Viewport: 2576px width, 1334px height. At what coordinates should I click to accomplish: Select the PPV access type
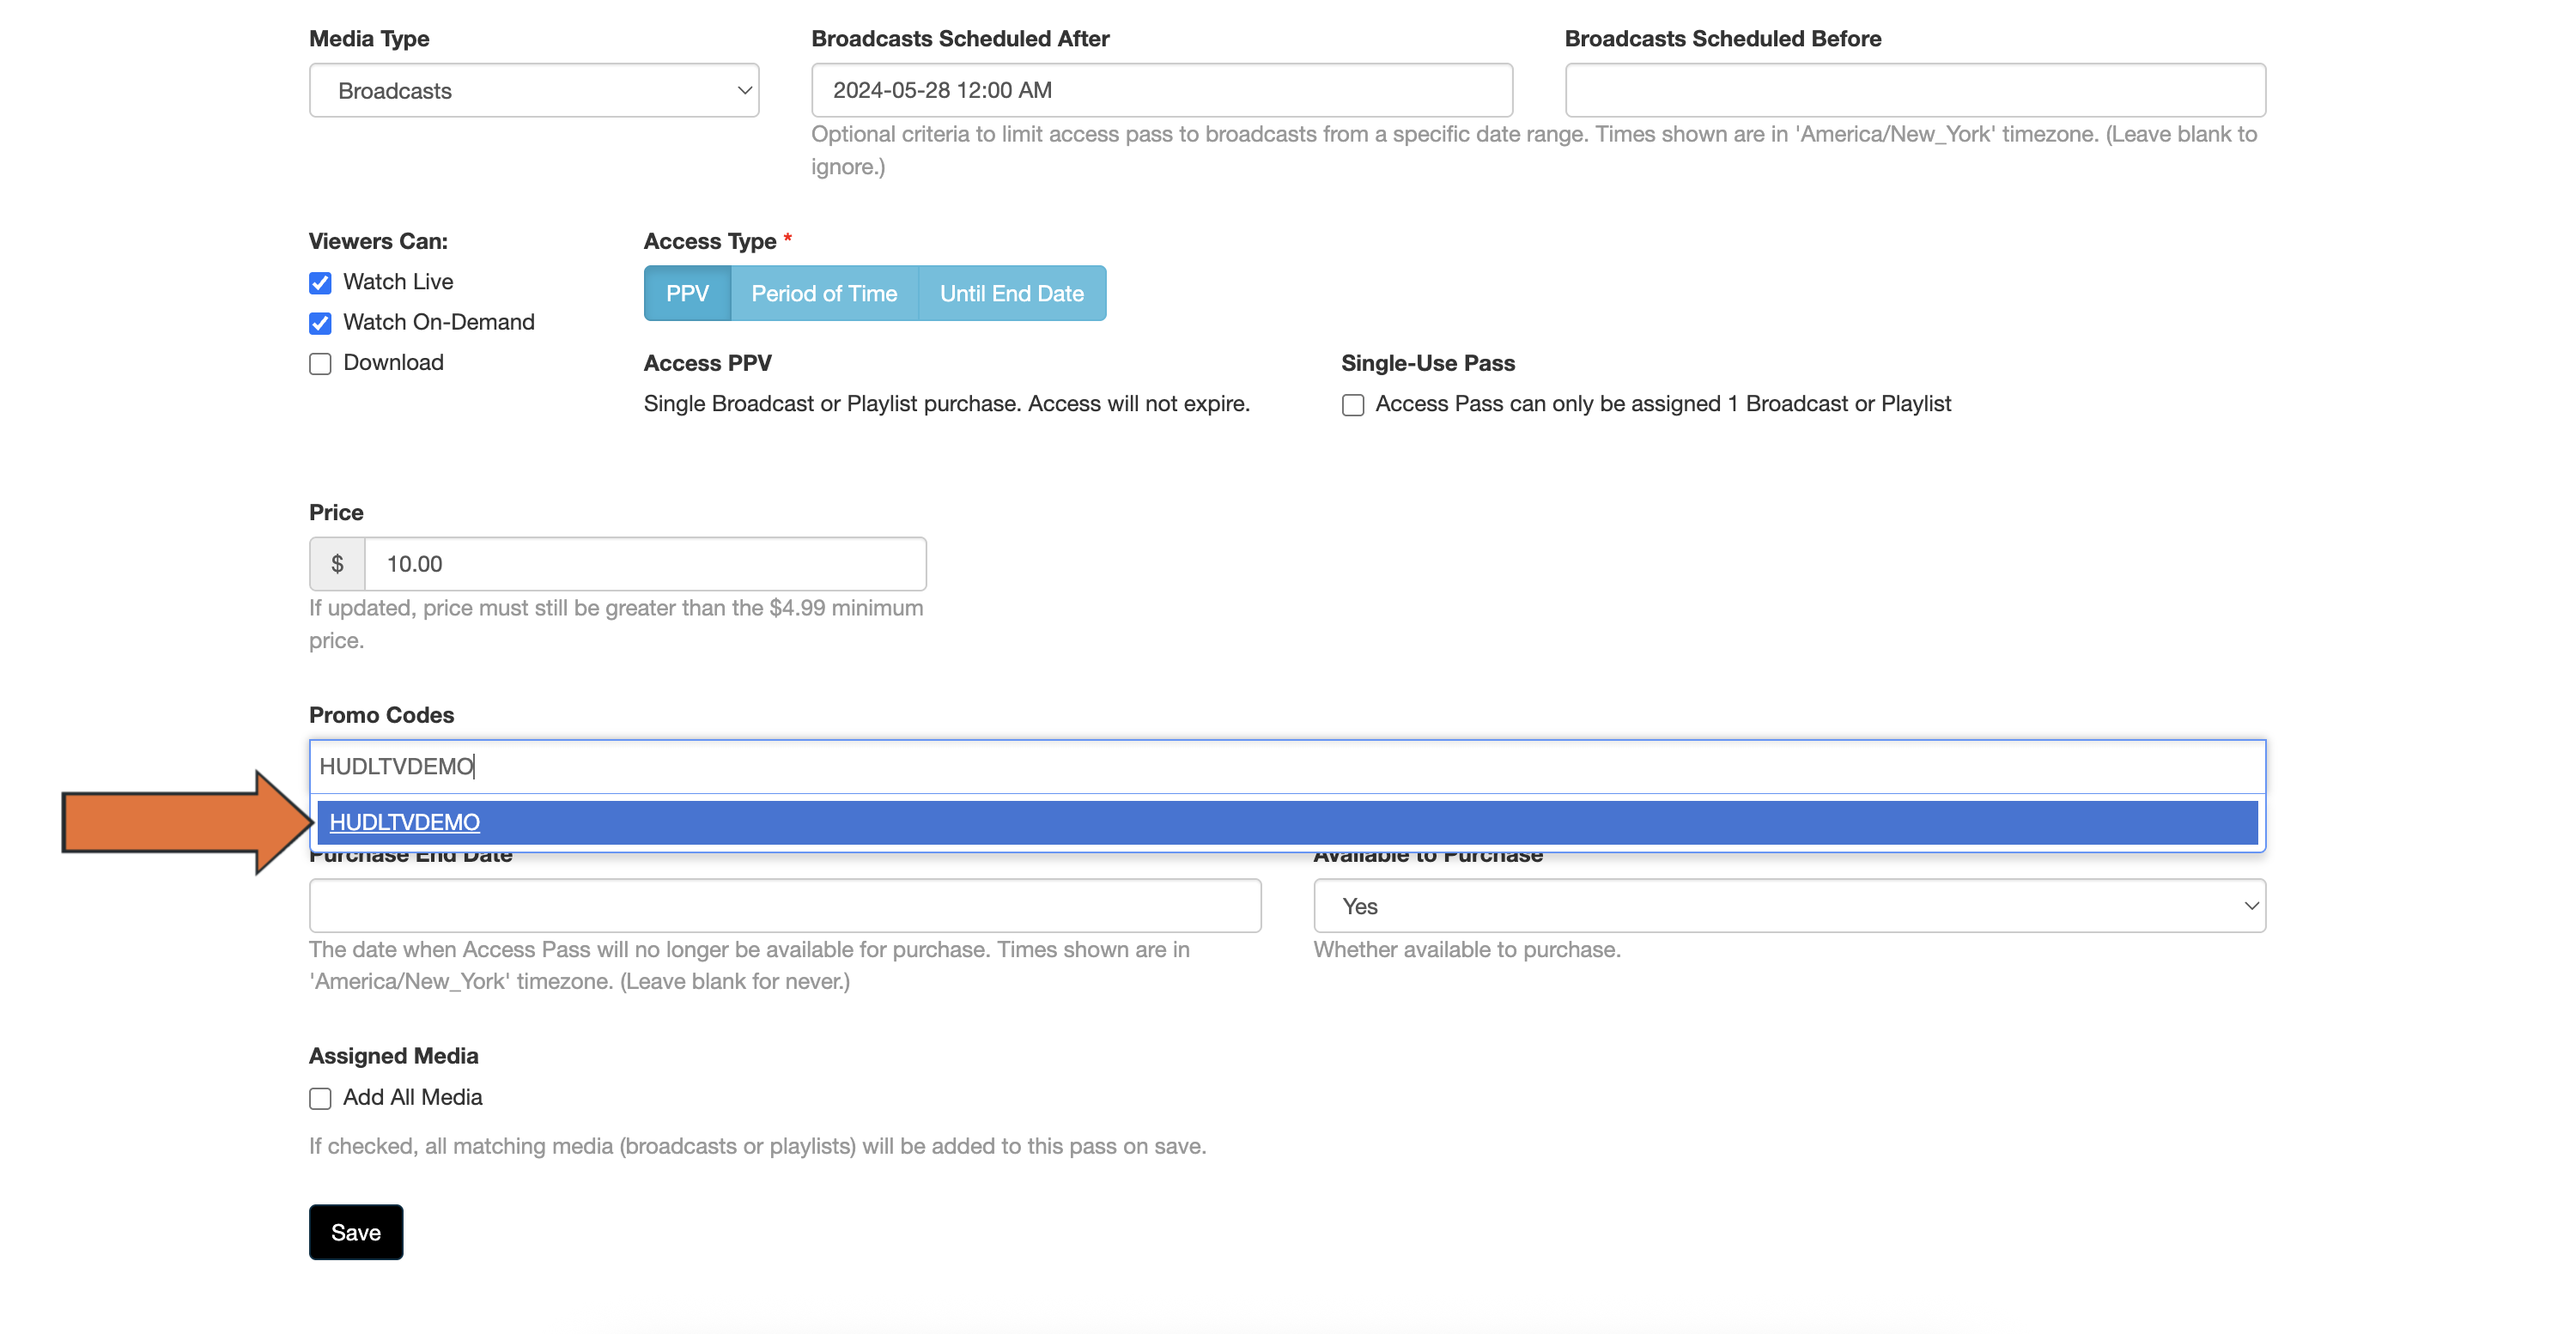click(687, 293)
